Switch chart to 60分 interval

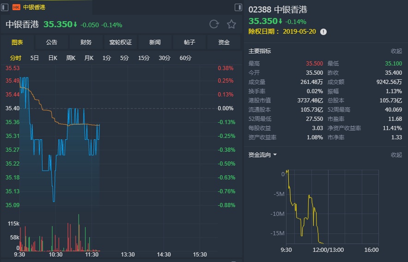tap(185, 58)
